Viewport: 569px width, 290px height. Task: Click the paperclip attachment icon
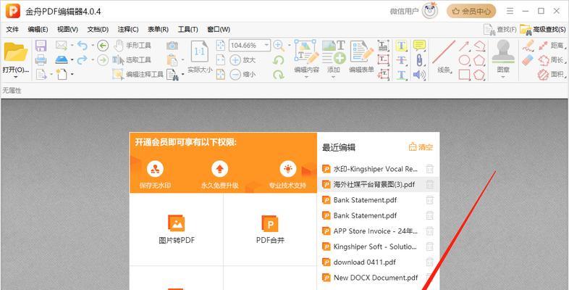click(419, 60)
